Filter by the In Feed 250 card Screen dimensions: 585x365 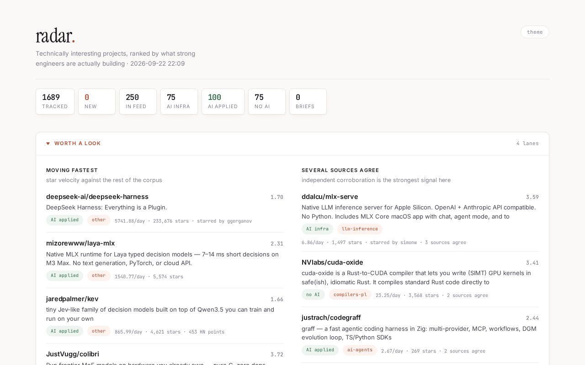[x=138, y=101]
